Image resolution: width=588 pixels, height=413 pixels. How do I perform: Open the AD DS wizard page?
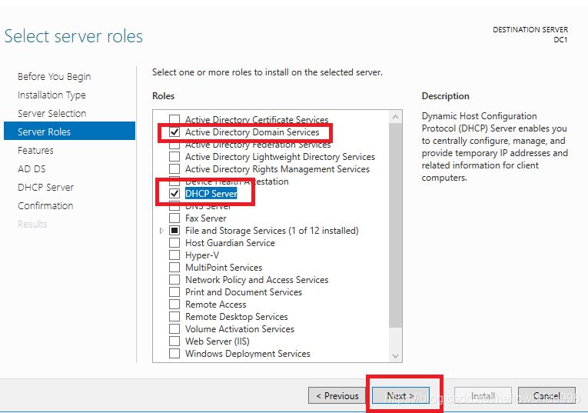coord(32,169)
